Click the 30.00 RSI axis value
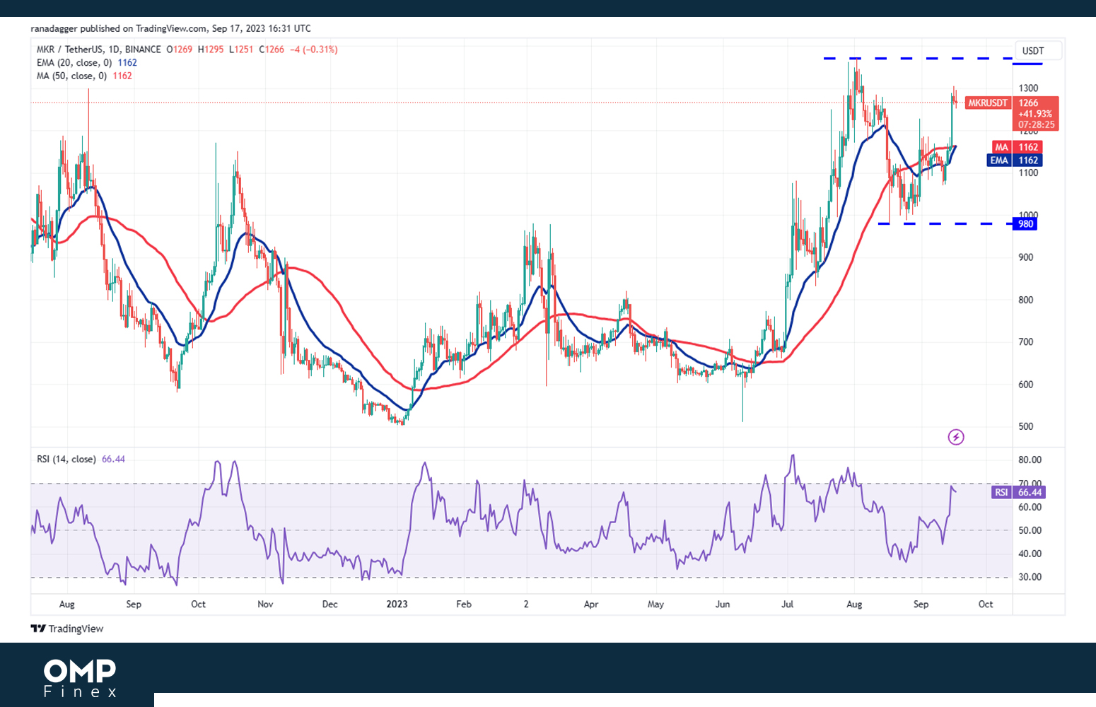The width and height of the screenshot is (1096, 707). (x=1030, y=577)
